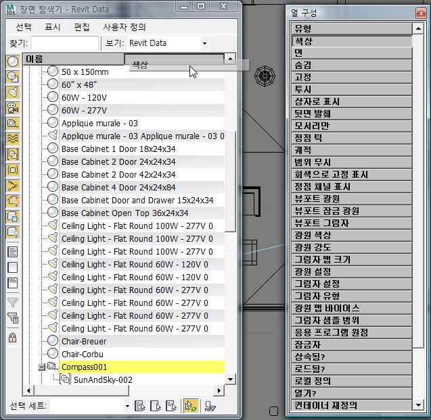Viewport: 431px width, 420px height.
Task: Select Base Cabinet Open Top 36x24x34
Action: (124, 213)
